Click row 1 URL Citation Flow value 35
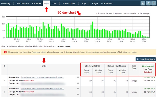The image size is (157, 97). [103, 81]
